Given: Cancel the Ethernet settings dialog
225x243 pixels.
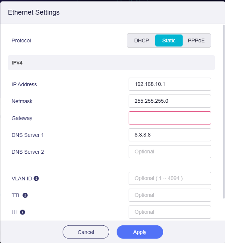Looking at the screenshot, I should (x=86, y=232).
